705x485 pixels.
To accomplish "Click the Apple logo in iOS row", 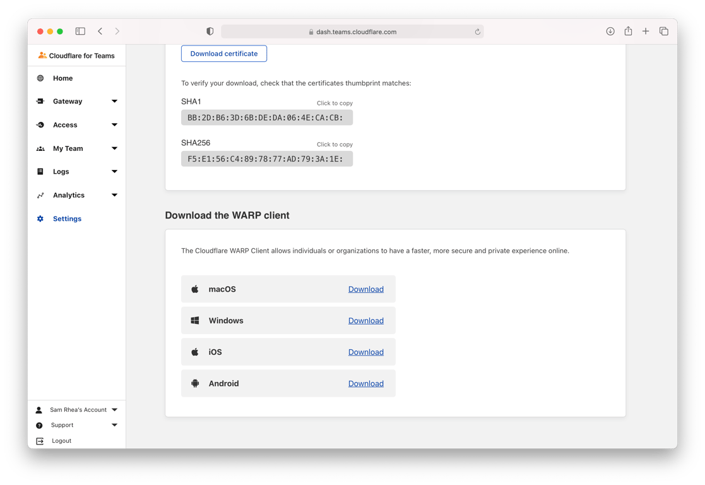I will coord(194,352).
